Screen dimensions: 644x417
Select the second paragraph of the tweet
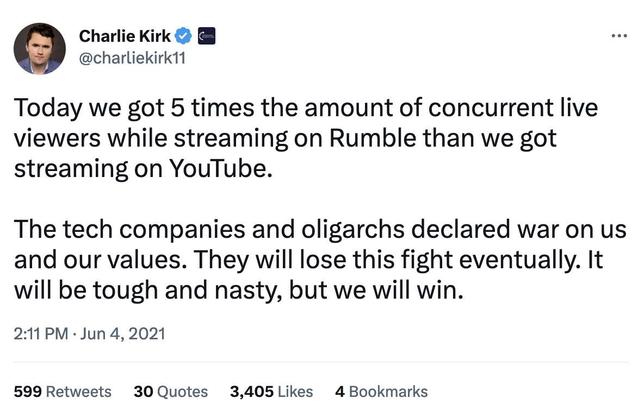310,260
